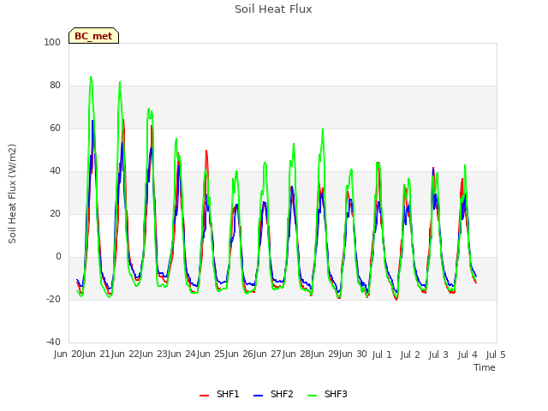
Task: Click the blue SHF2 legend color marker
Action: [x=258, y=396]
